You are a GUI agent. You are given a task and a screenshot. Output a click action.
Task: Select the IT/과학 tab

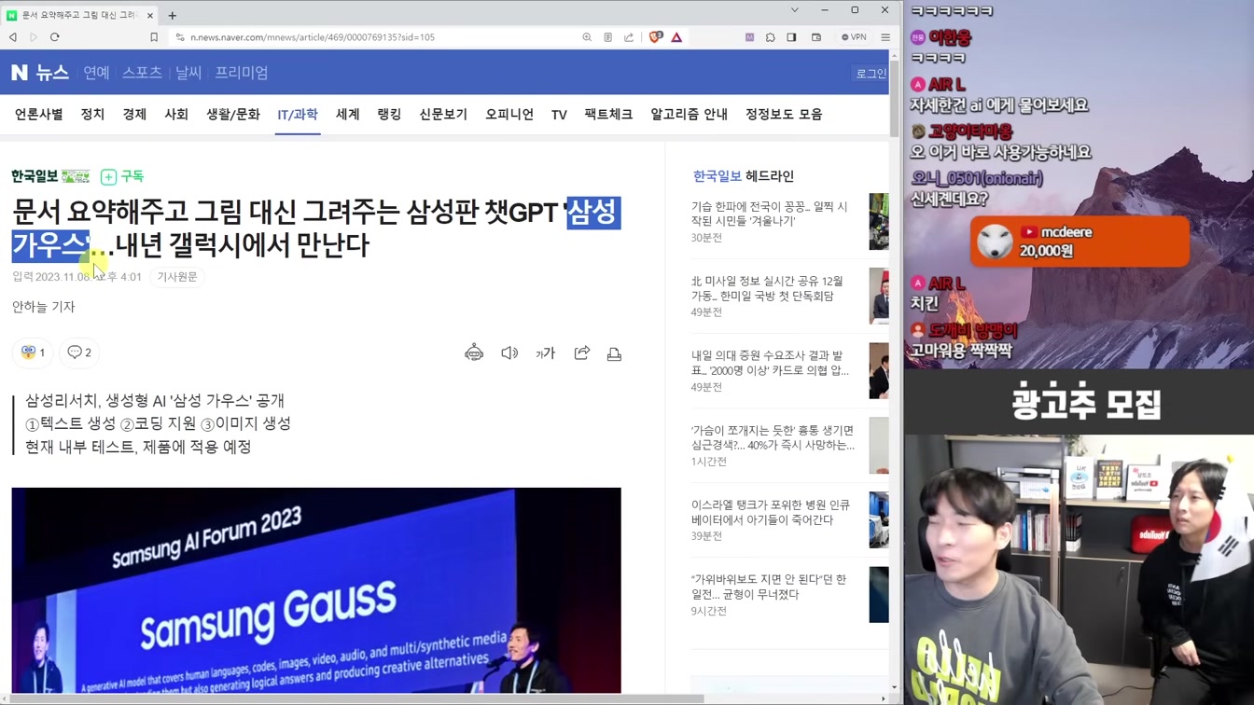click(298, 115)
